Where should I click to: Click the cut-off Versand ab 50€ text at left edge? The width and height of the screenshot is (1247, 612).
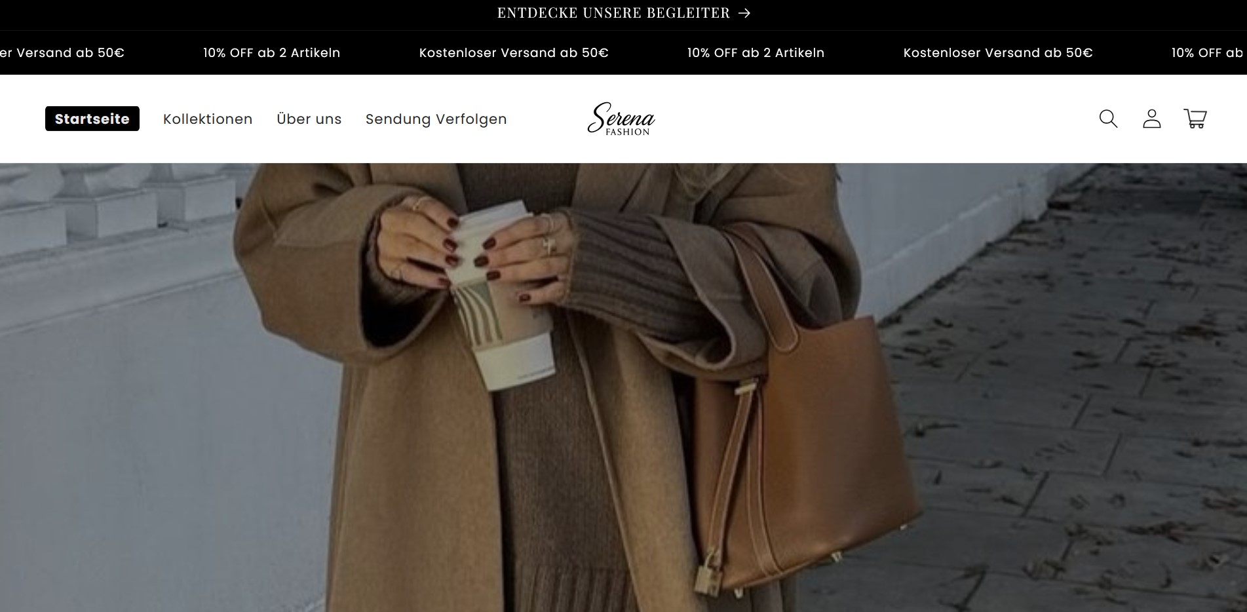click(x=62, y=52)
